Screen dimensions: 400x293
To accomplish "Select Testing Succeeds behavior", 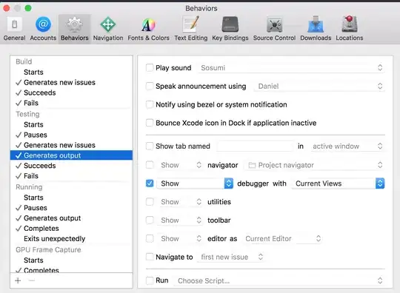I will coord(71,166).
